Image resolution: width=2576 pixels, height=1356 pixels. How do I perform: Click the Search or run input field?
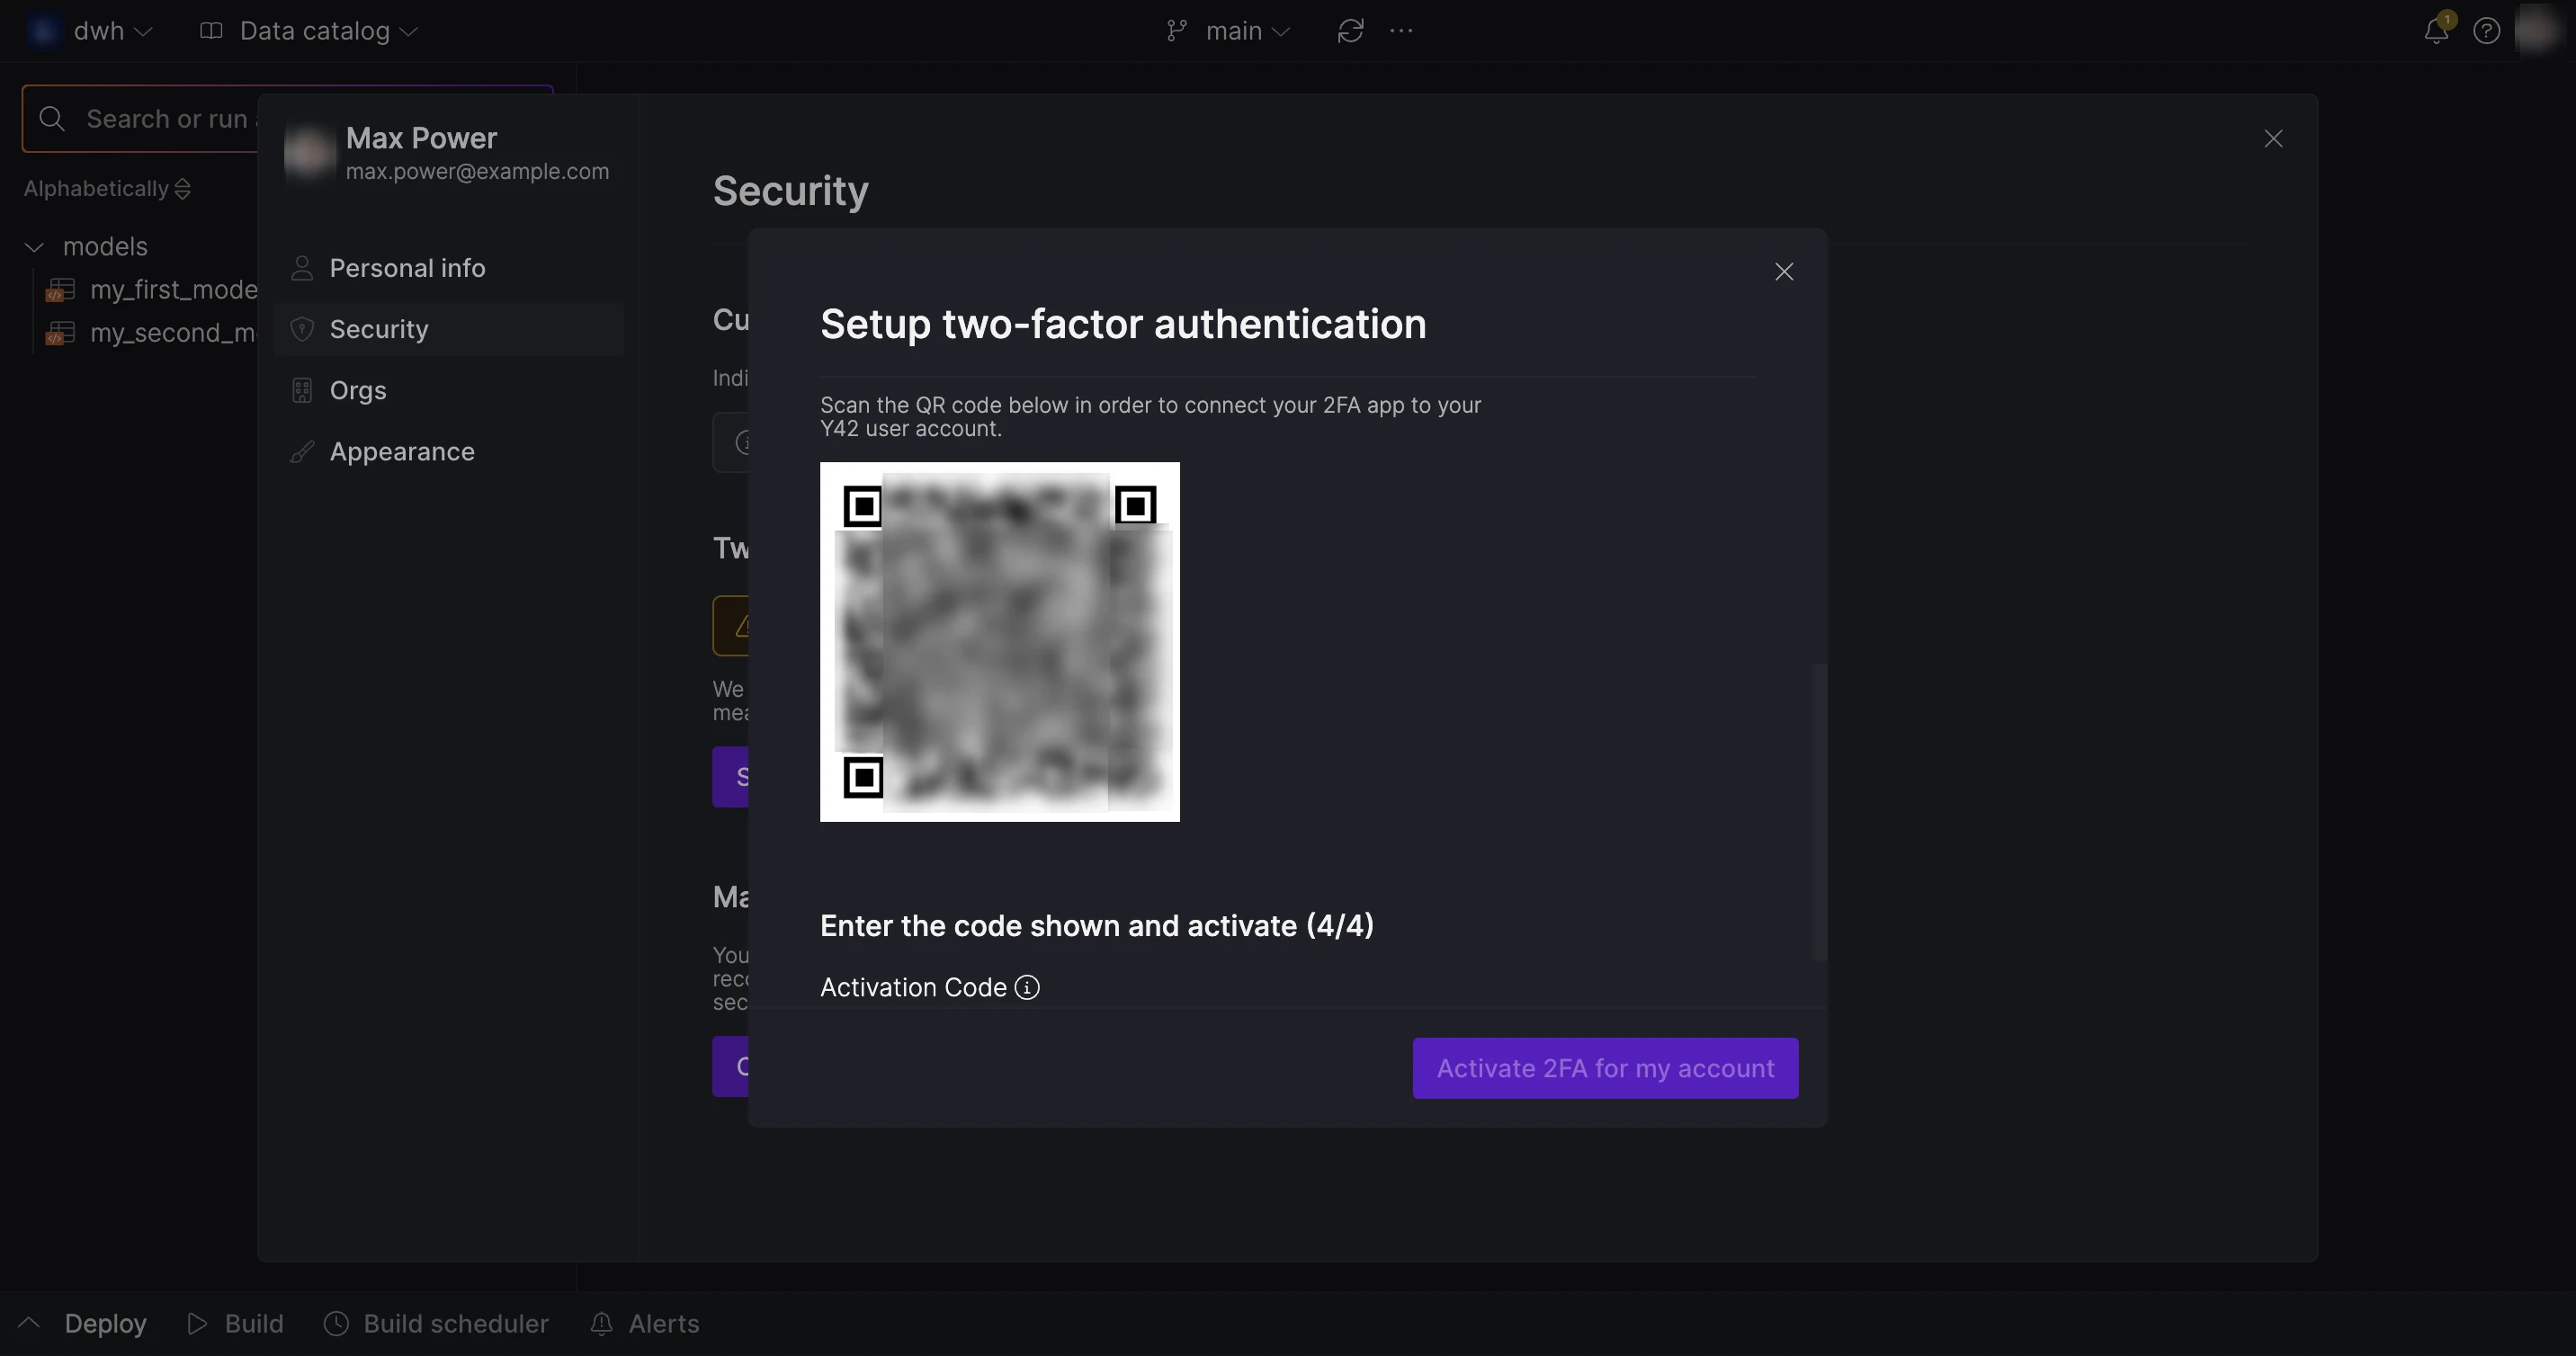point(287,119)
